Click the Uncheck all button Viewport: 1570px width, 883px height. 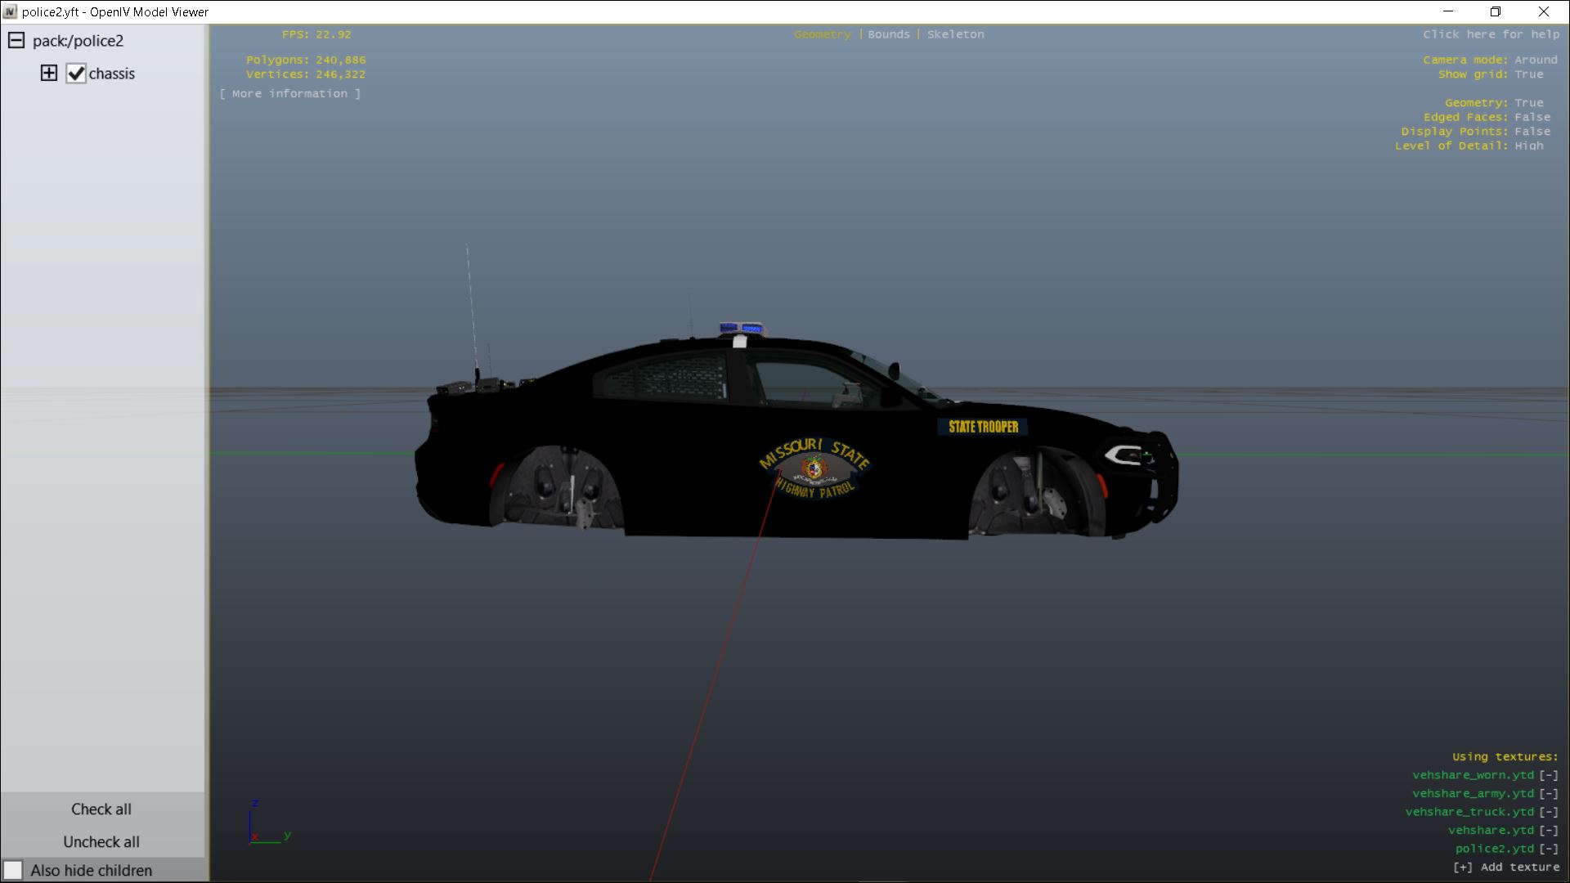101,842
